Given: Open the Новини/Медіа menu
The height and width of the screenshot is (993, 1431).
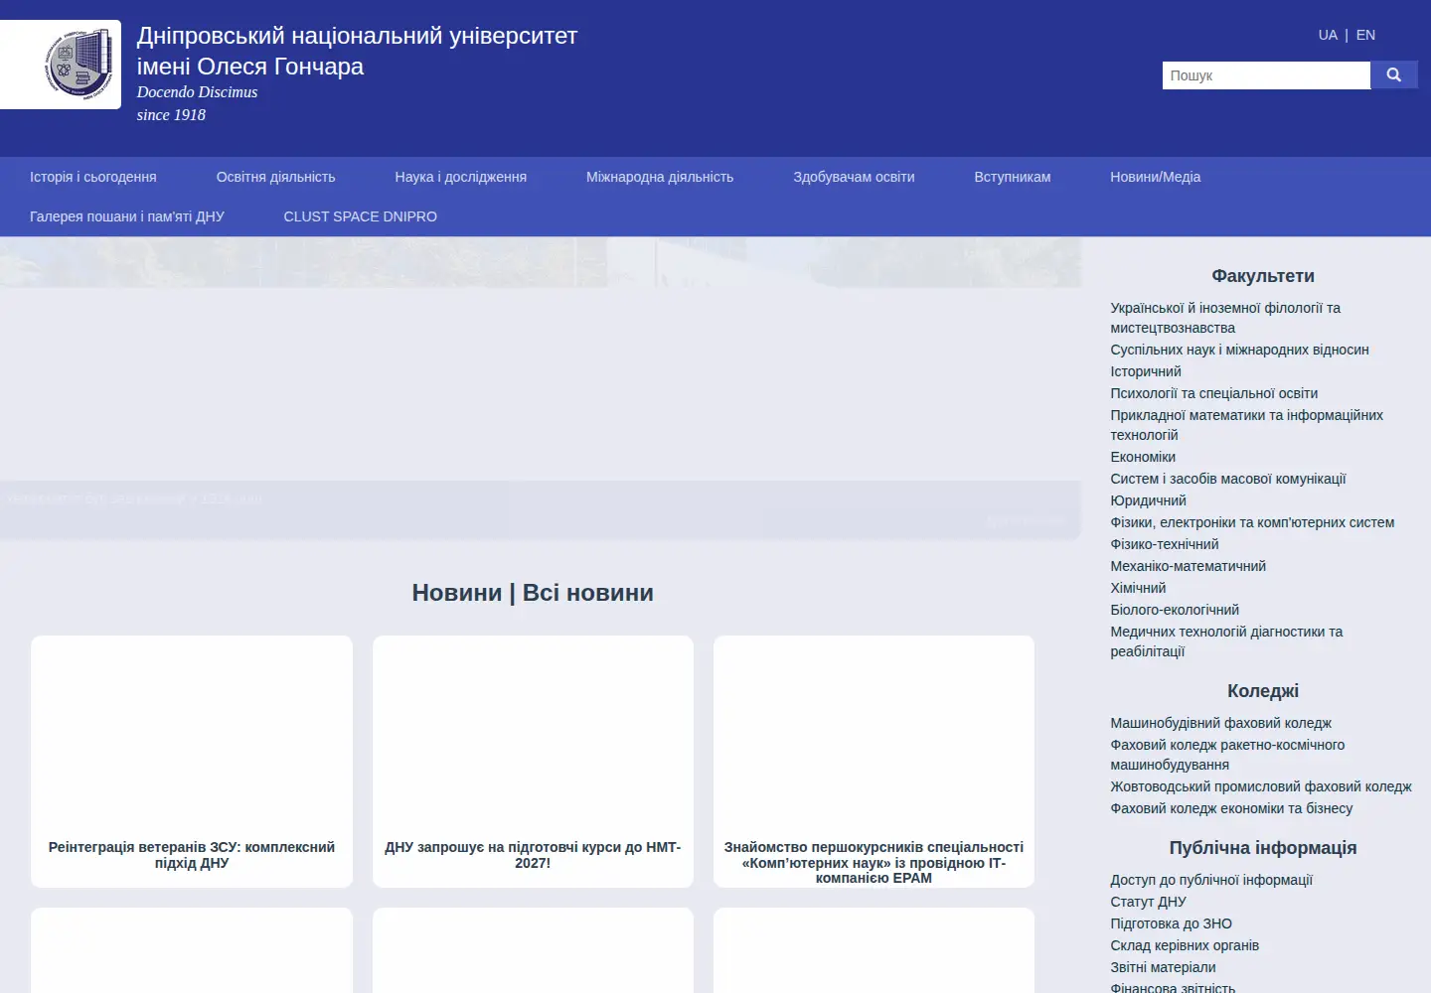Looking at the screenshot, I should coord(1156,177).
